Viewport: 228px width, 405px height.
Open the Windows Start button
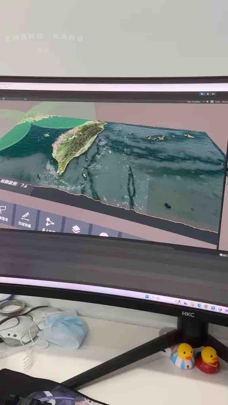pos(147,296)
